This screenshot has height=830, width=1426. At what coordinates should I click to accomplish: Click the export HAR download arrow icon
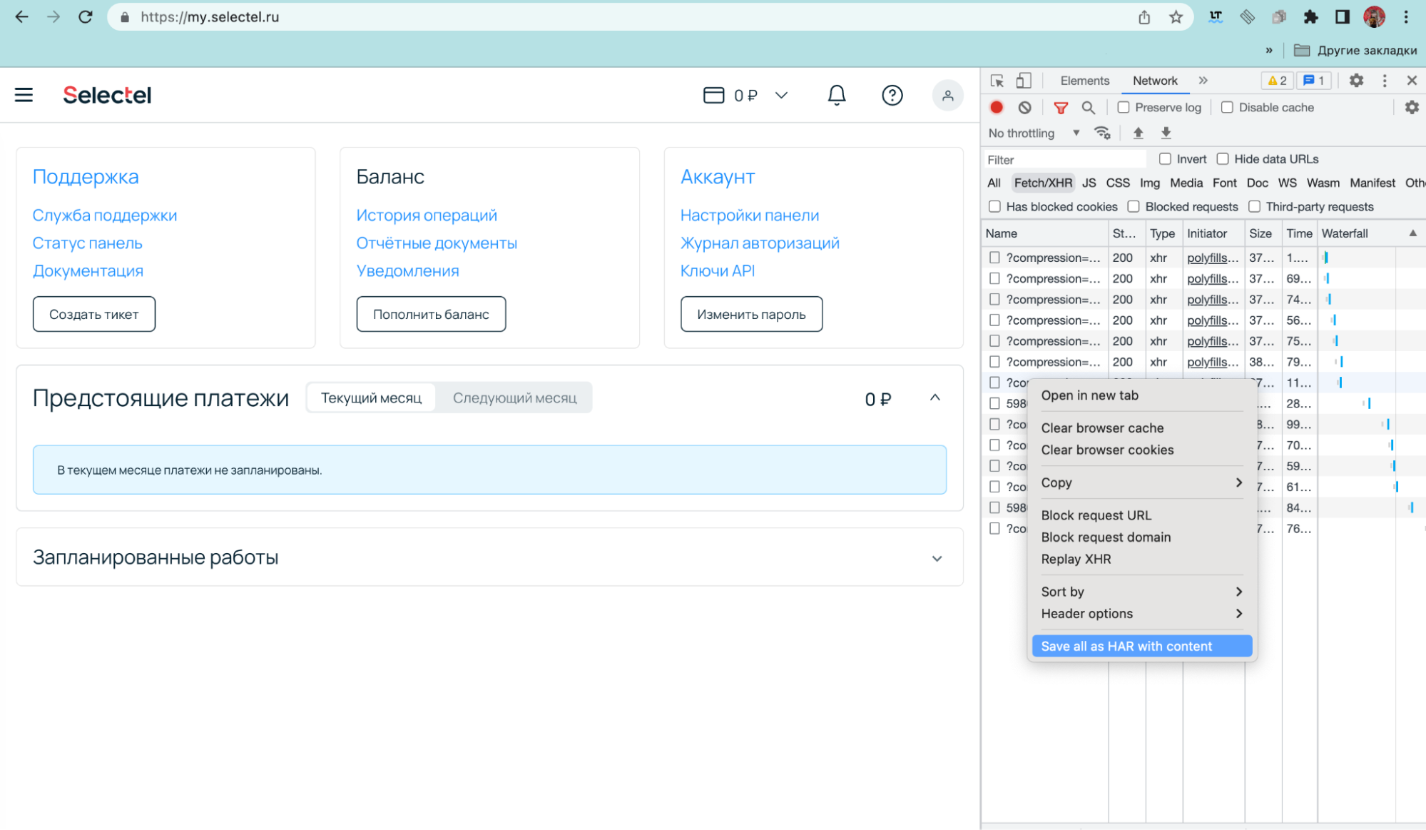[1166, 133]
